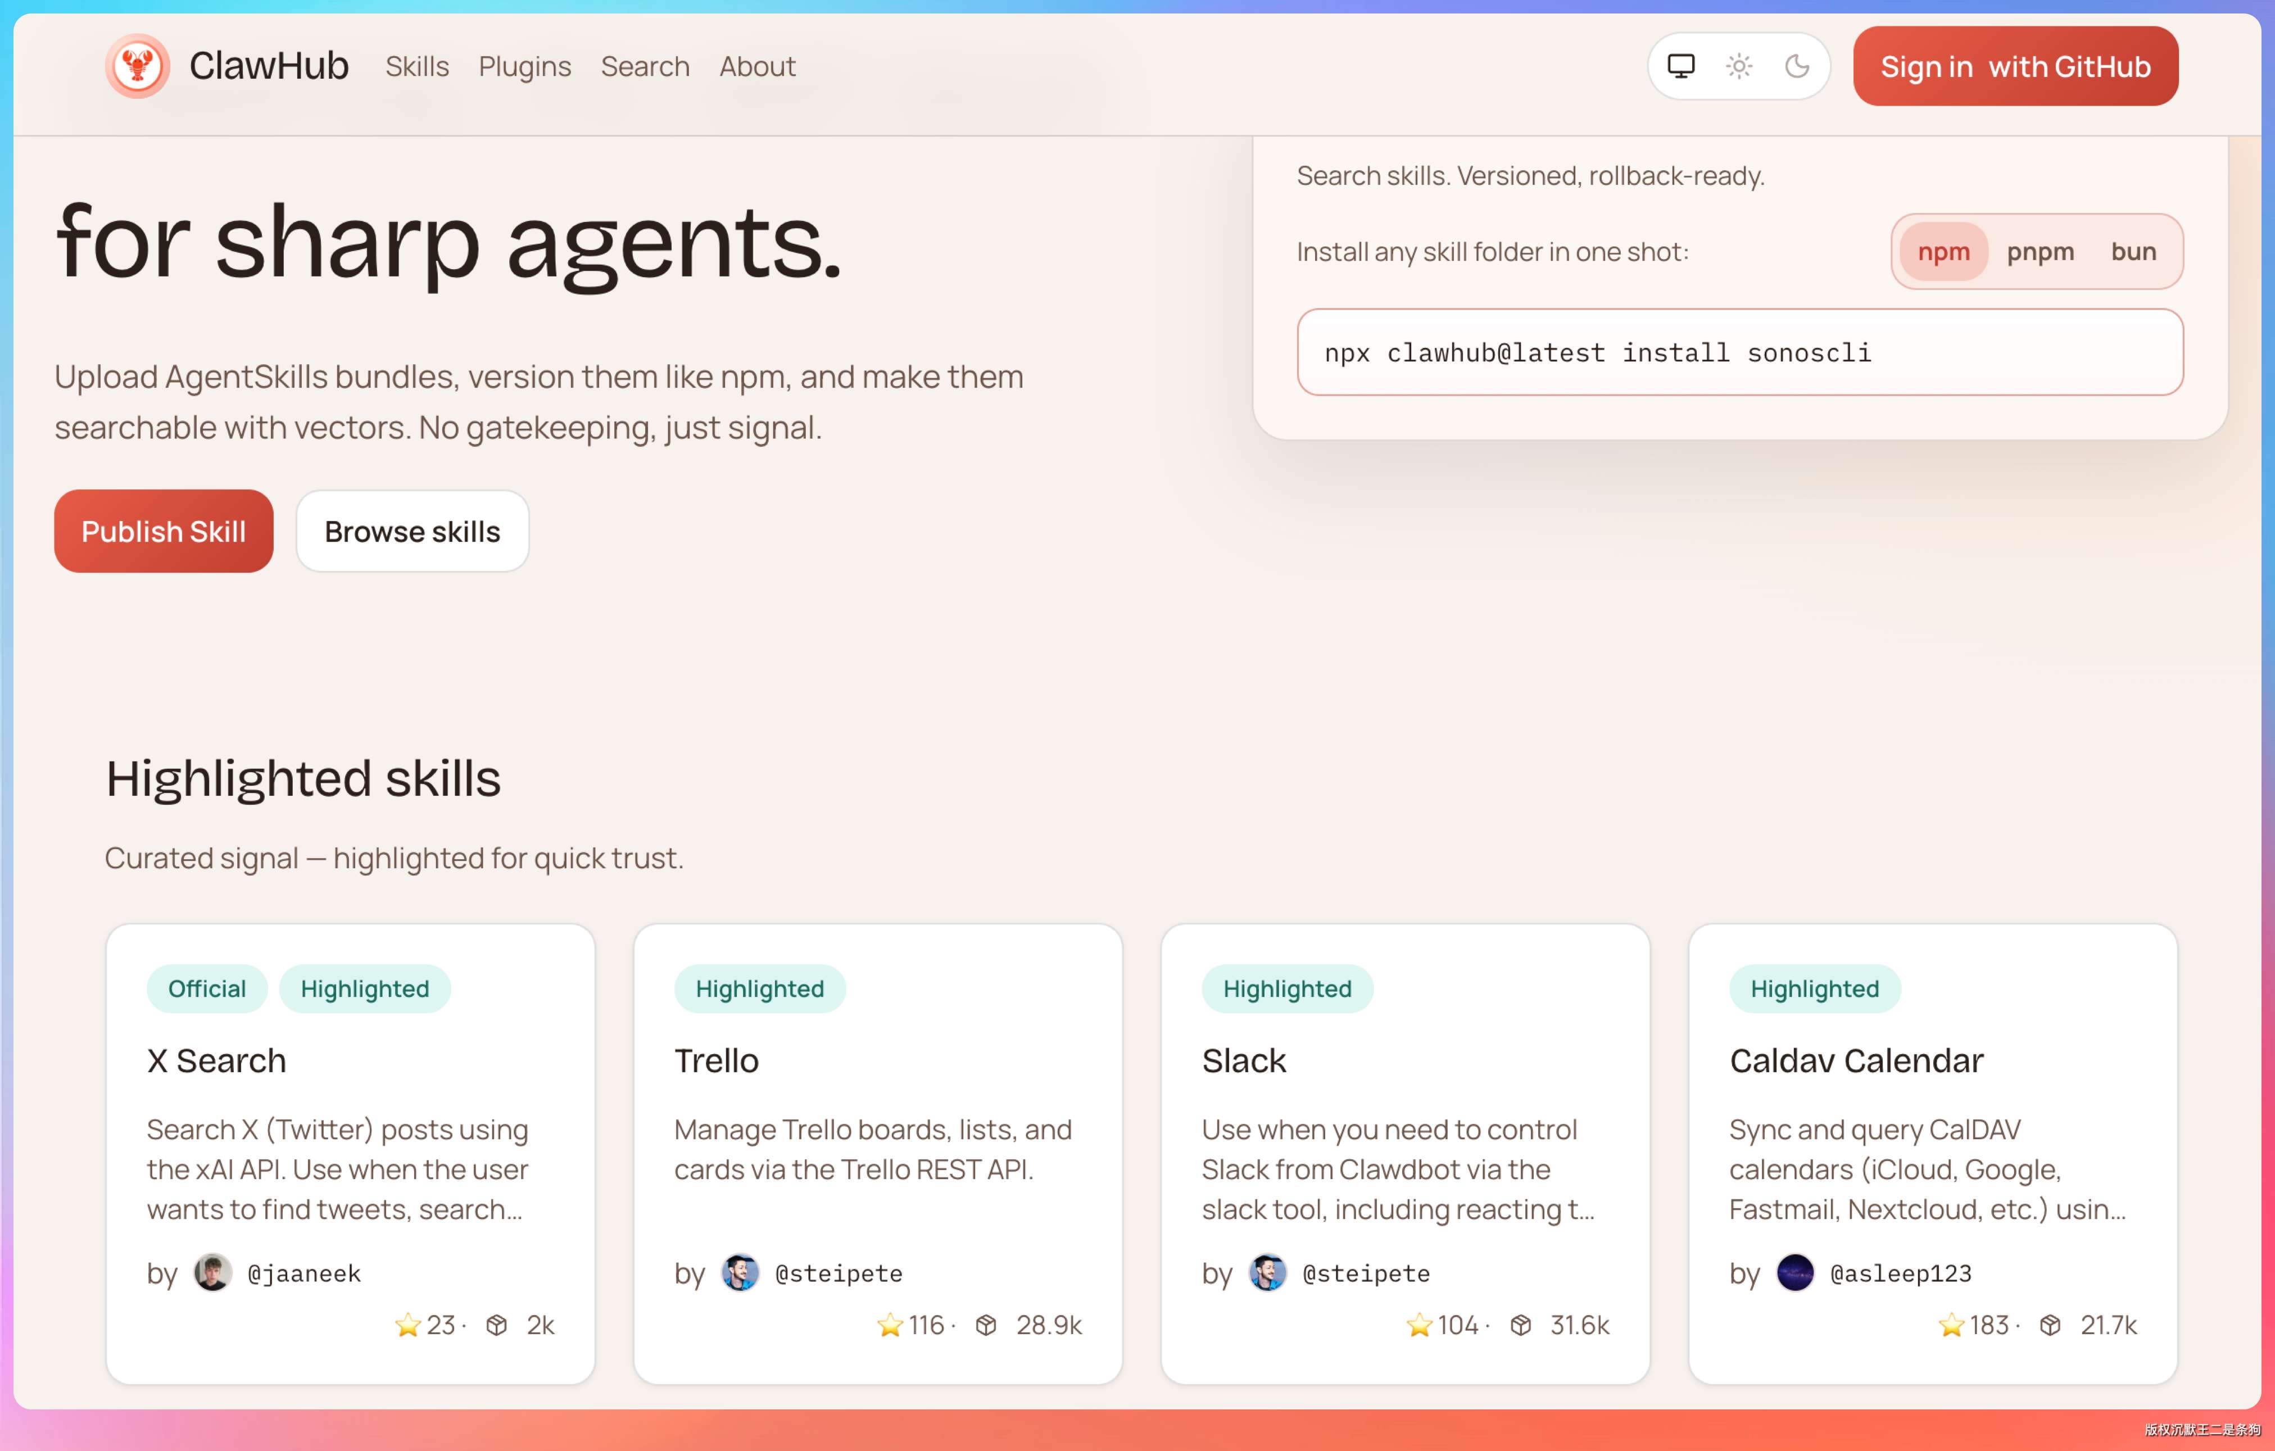
Task: Select npm package manager option
Action: pyautogui.click(x=1943, y=251)
